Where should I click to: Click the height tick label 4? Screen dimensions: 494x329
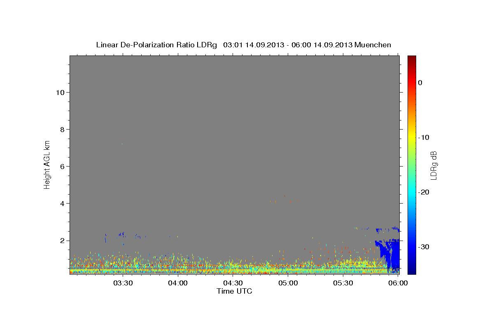point(61,204)
